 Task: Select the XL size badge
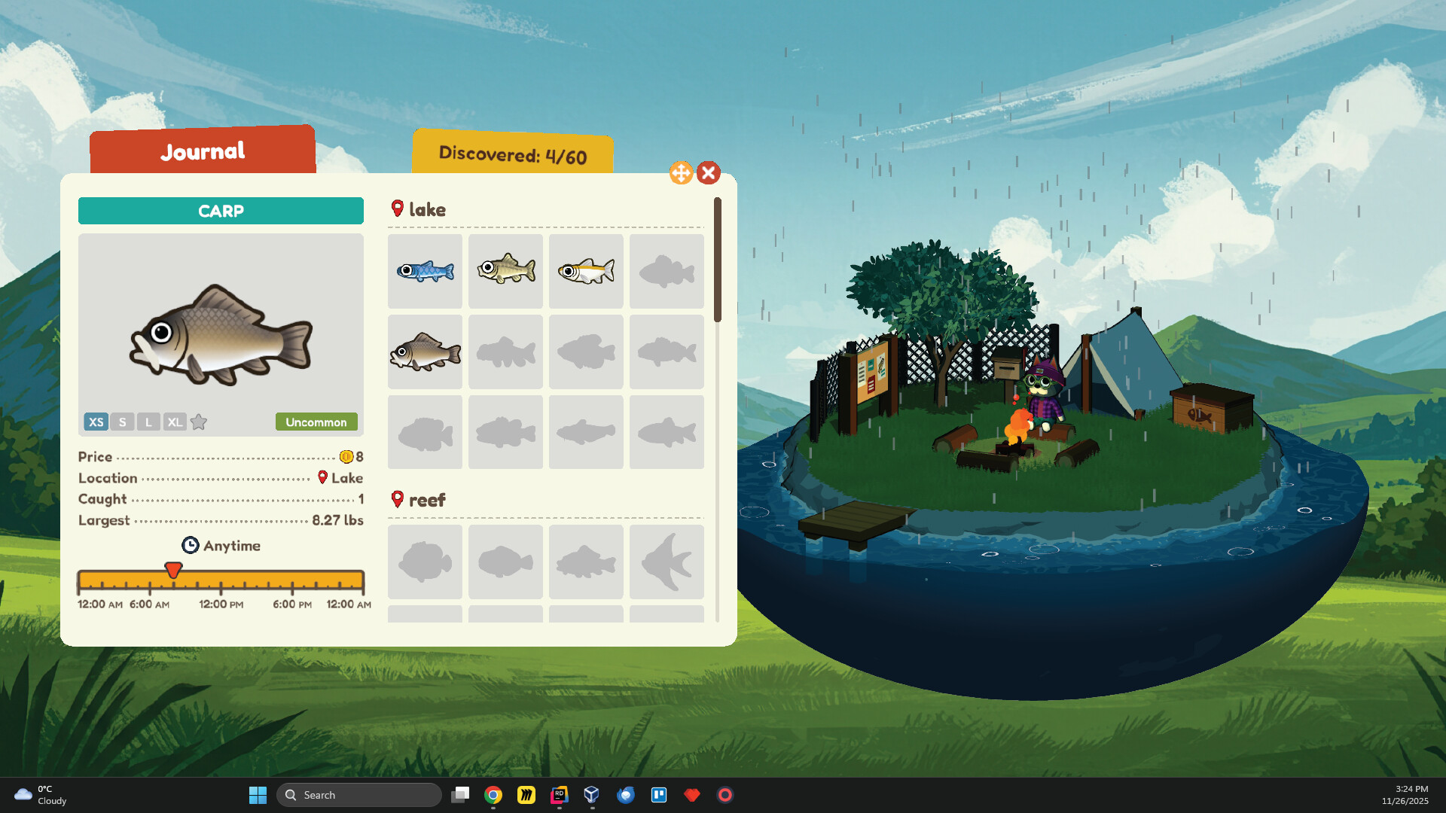click(175, 422)
